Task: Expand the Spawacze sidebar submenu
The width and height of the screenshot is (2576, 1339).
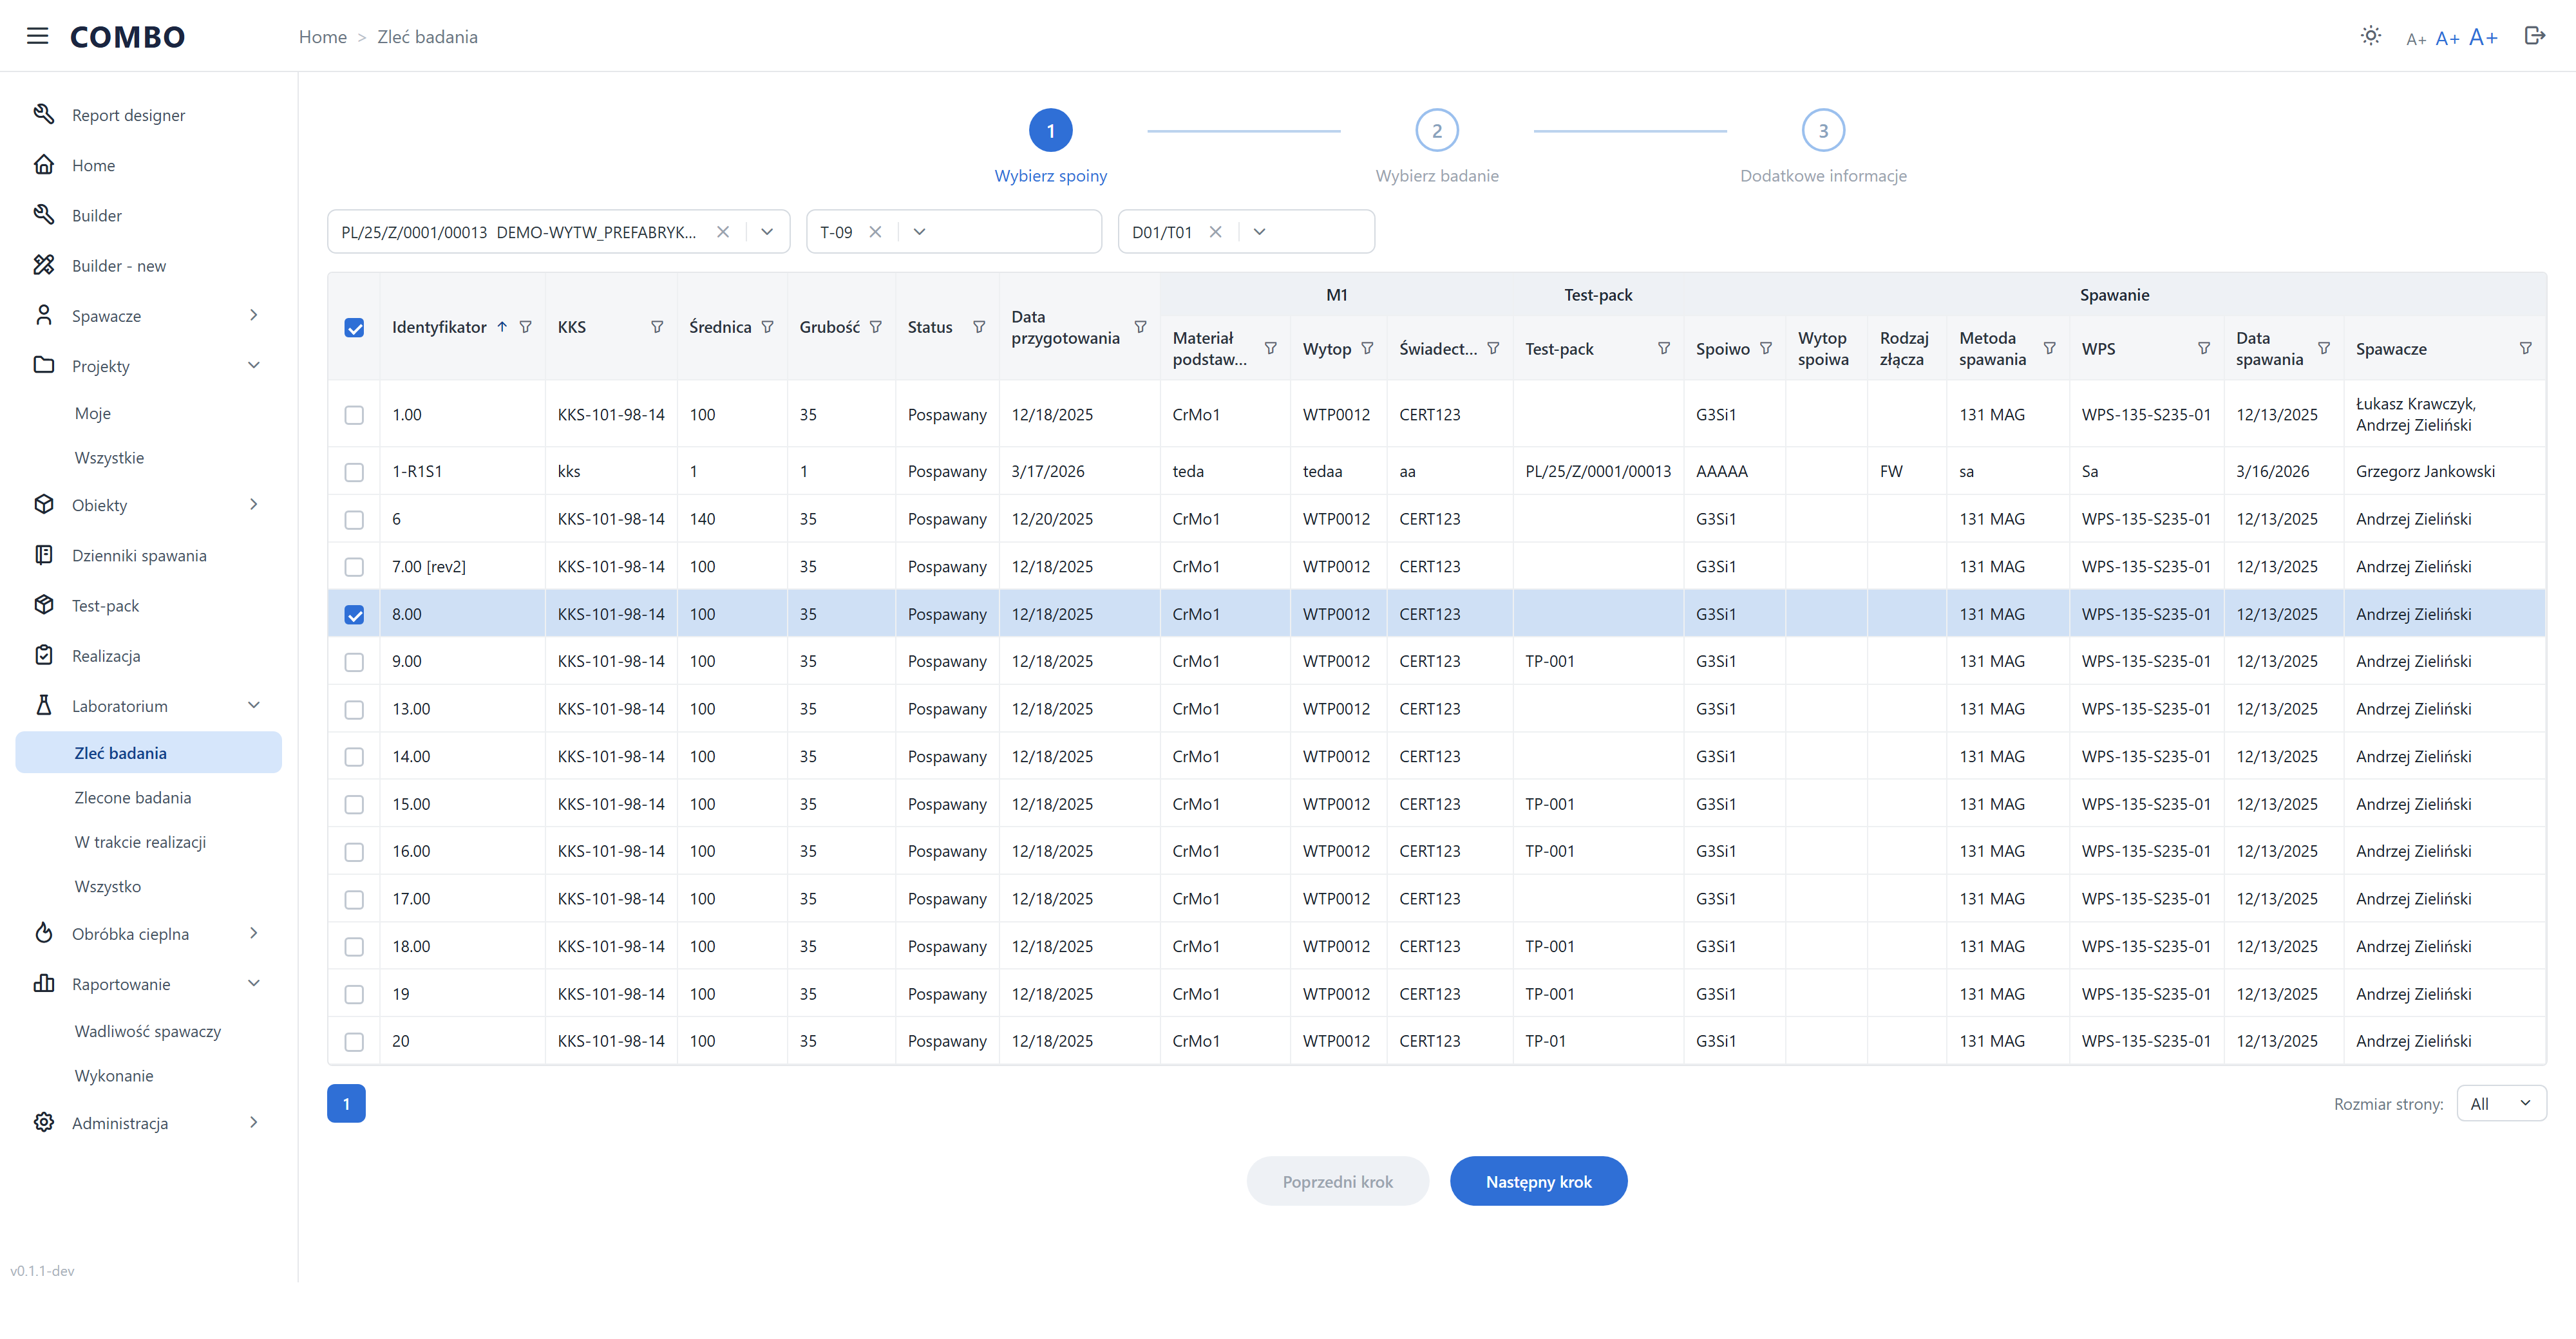Action: [253, 315]
